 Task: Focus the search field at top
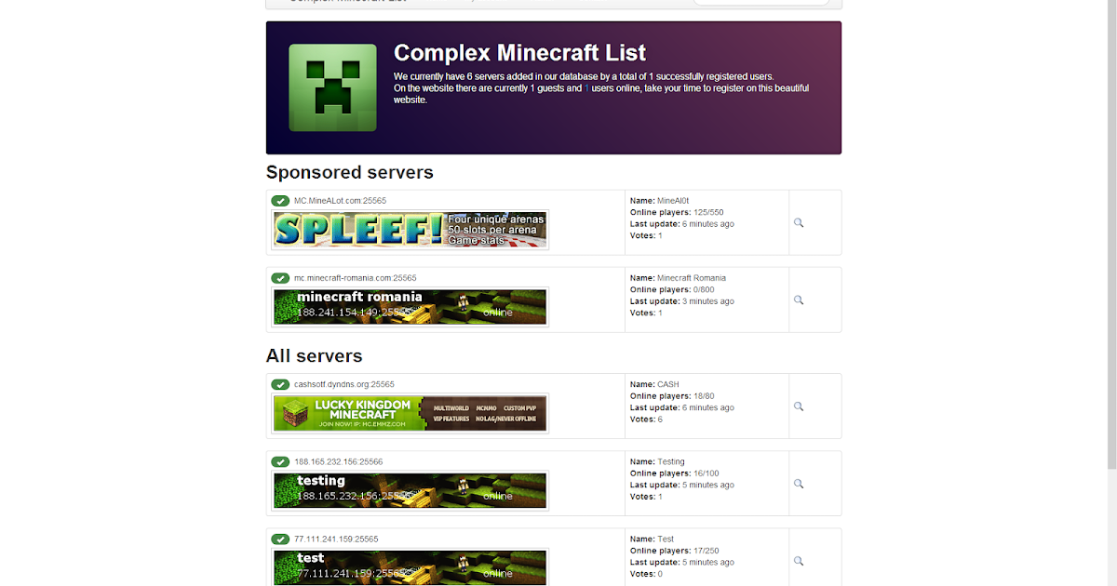point(760,2)
